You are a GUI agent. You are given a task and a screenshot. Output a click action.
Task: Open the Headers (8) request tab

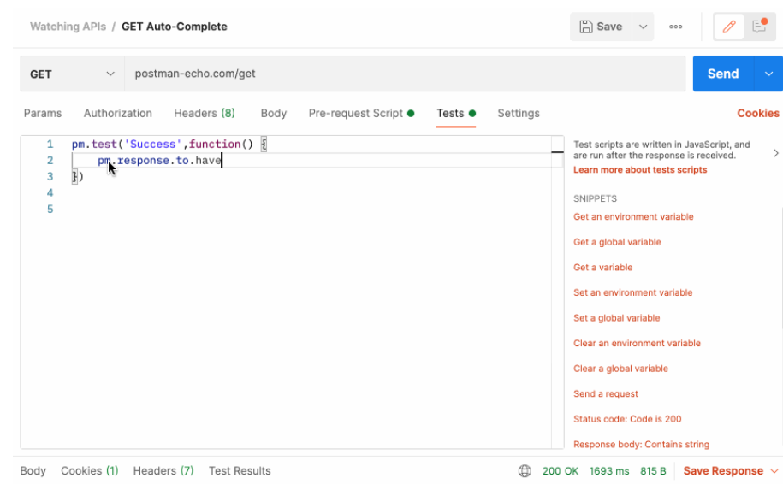(205, 113)
